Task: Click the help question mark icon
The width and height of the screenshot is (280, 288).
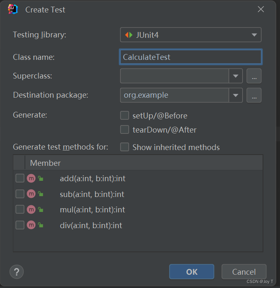Action: pos(17,272)
